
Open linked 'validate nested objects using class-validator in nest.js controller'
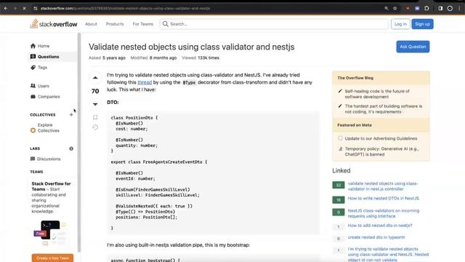pyautogui.click(x=383, y=186)
